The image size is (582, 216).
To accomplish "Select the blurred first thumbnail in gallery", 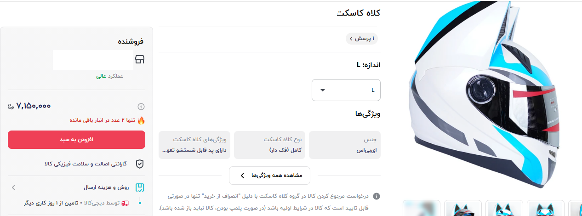I will coord(421,208).
